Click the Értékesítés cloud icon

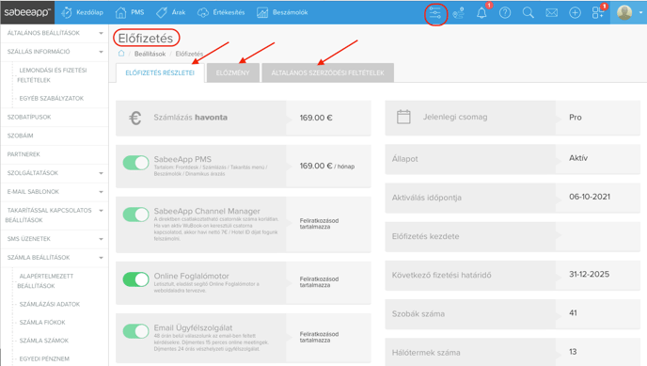click(x=202, y=13)
